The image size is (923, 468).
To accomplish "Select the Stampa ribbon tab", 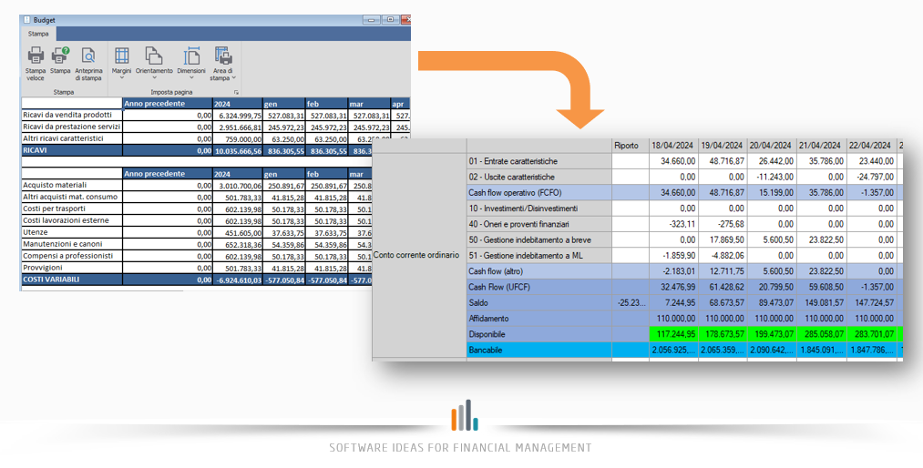I will tap(38, 34).
